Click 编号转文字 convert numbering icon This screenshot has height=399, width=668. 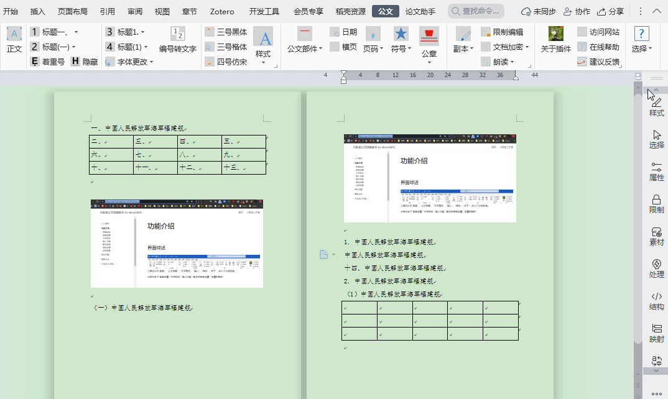tap(178, 40)
